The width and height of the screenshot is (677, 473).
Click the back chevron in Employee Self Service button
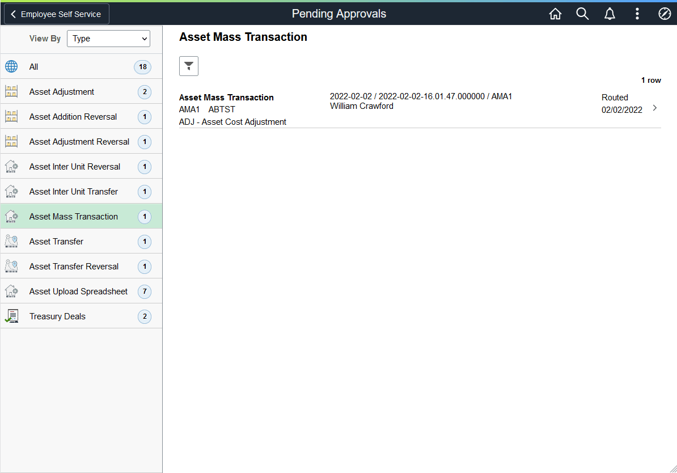click(12, 13)
